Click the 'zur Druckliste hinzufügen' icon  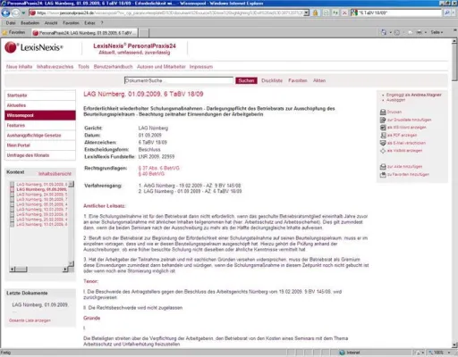pos(383,120)
